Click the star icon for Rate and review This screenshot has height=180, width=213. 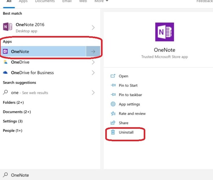113,113
